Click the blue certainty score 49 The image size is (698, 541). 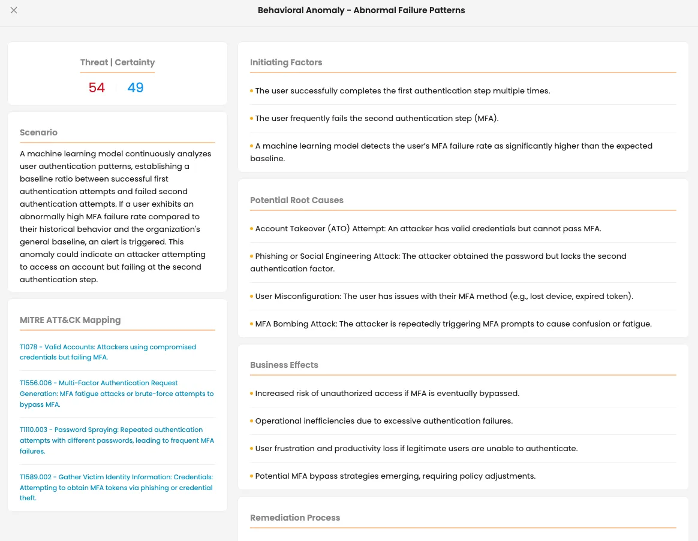click(x=136, y=87)
